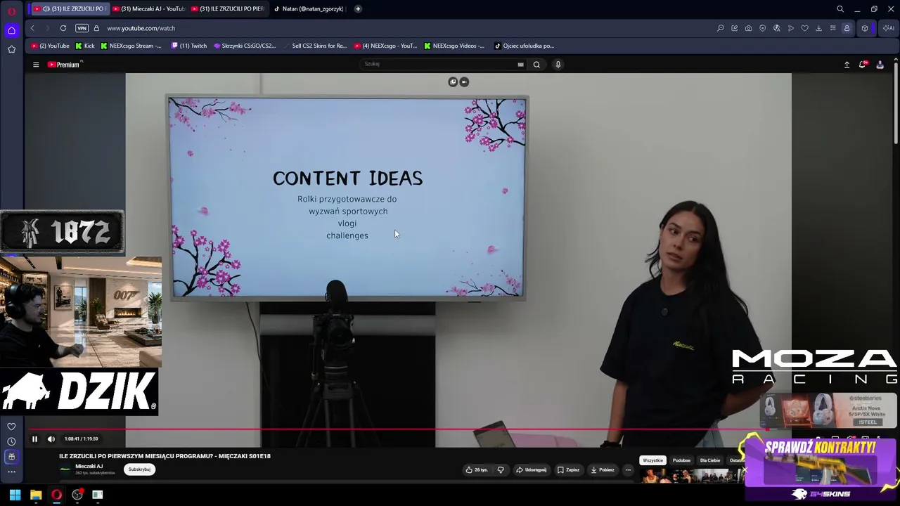The height and width of the screenshot is (506, 900).
Task: Select the Podobne filter chip
Action: pos(681,460)
